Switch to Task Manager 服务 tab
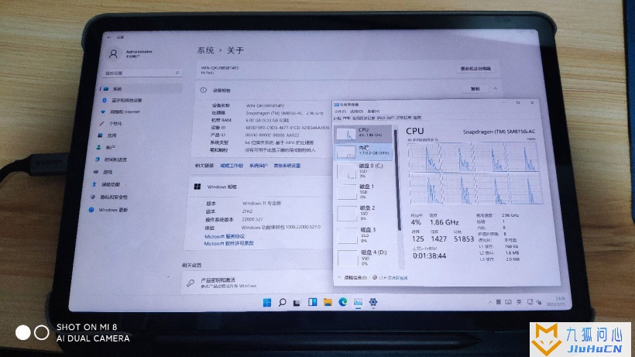This screenshot has width=635, height=357. [417, 118]
